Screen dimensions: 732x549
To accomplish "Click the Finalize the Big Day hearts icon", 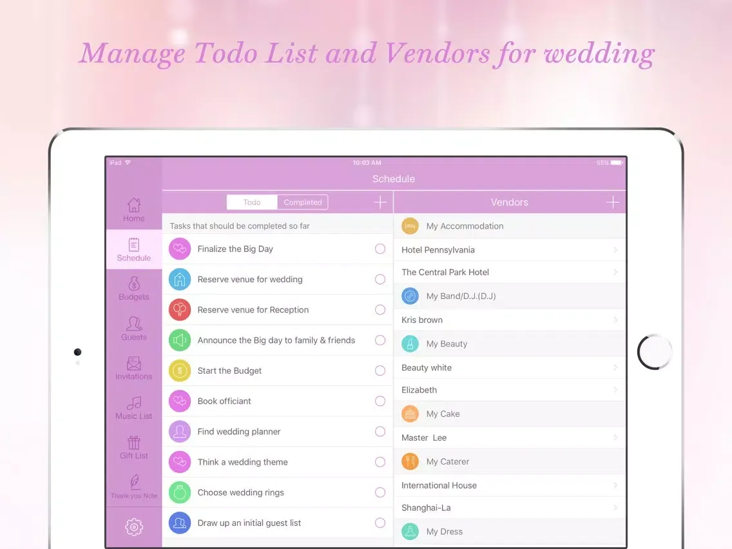I will (180, 249).
